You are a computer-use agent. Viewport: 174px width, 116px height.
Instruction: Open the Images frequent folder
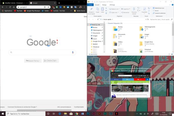point(144,36)
